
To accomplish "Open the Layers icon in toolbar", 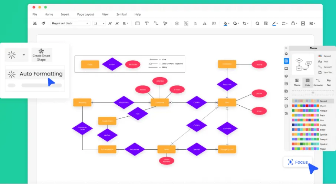I will [x=177, y=23].
